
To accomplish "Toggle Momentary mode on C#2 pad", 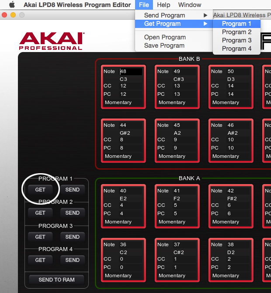I will click(177, 276).
